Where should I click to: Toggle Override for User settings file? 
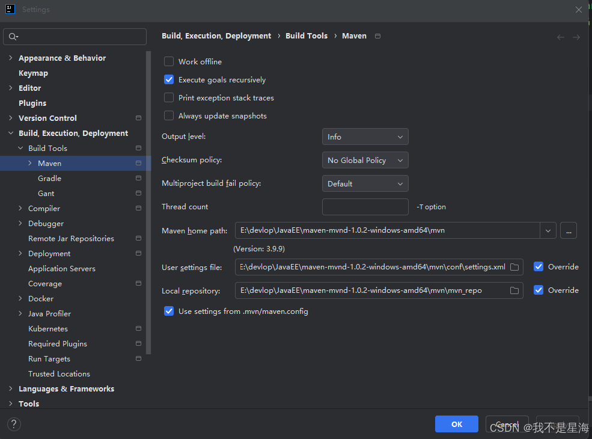[539, 267]
